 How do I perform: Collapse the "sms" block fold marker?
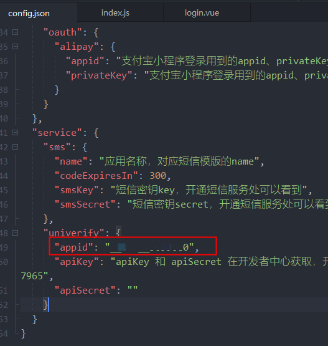point(15,147)
